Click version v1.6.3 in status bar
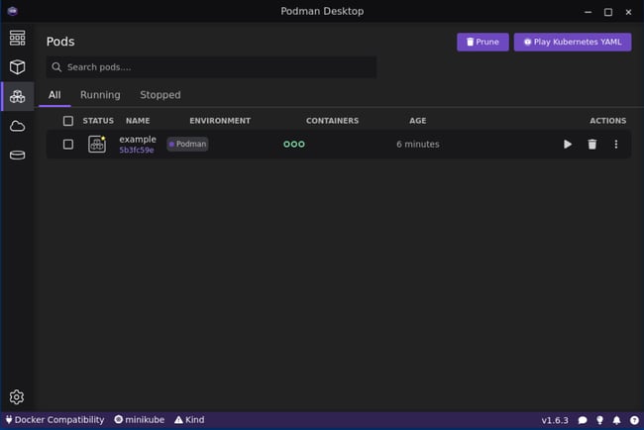 (555, 420)
